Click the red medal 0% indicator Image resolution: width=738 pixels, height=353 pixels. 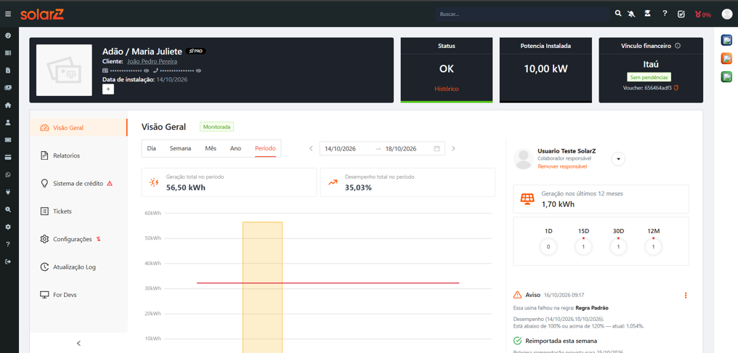tap(702, 15)
